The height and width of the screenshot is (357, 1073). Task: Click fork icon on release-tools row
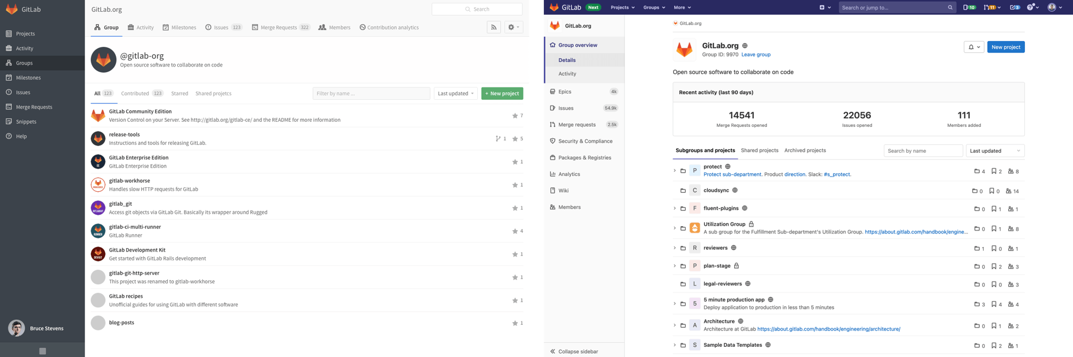[x=498, y=139]
